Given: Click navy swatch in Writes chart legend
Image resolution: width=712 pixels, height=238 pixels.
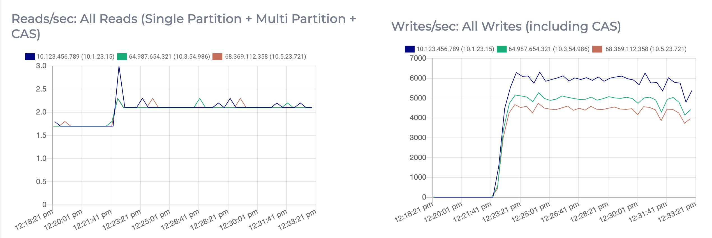Looking at the screenshot, I should (x=410, y=49).
